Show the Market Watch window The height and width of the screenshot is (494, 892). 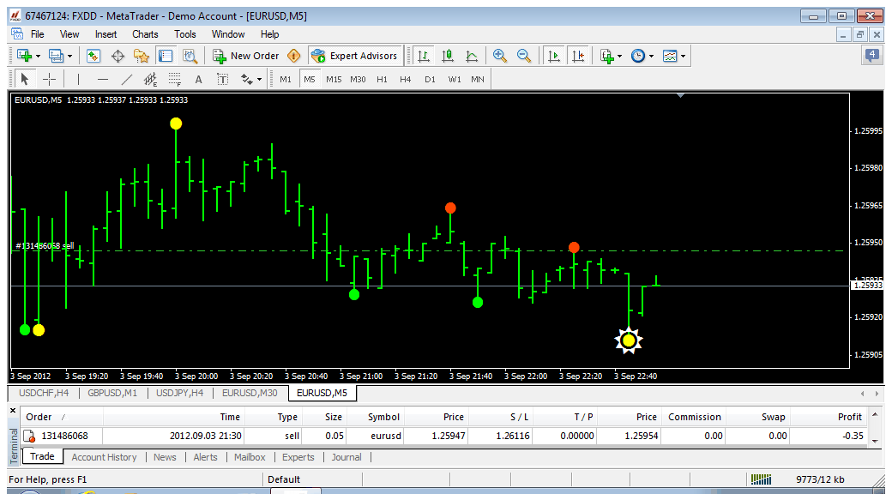pos(93,56)
